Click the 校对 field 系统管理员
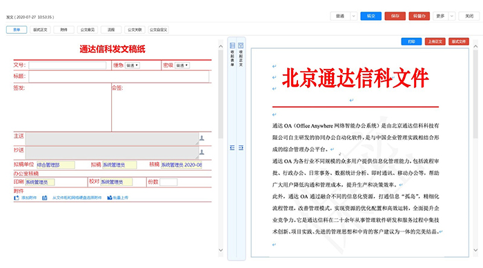The width and height of the screenshot is (483, 268). [x=117, y=182]
